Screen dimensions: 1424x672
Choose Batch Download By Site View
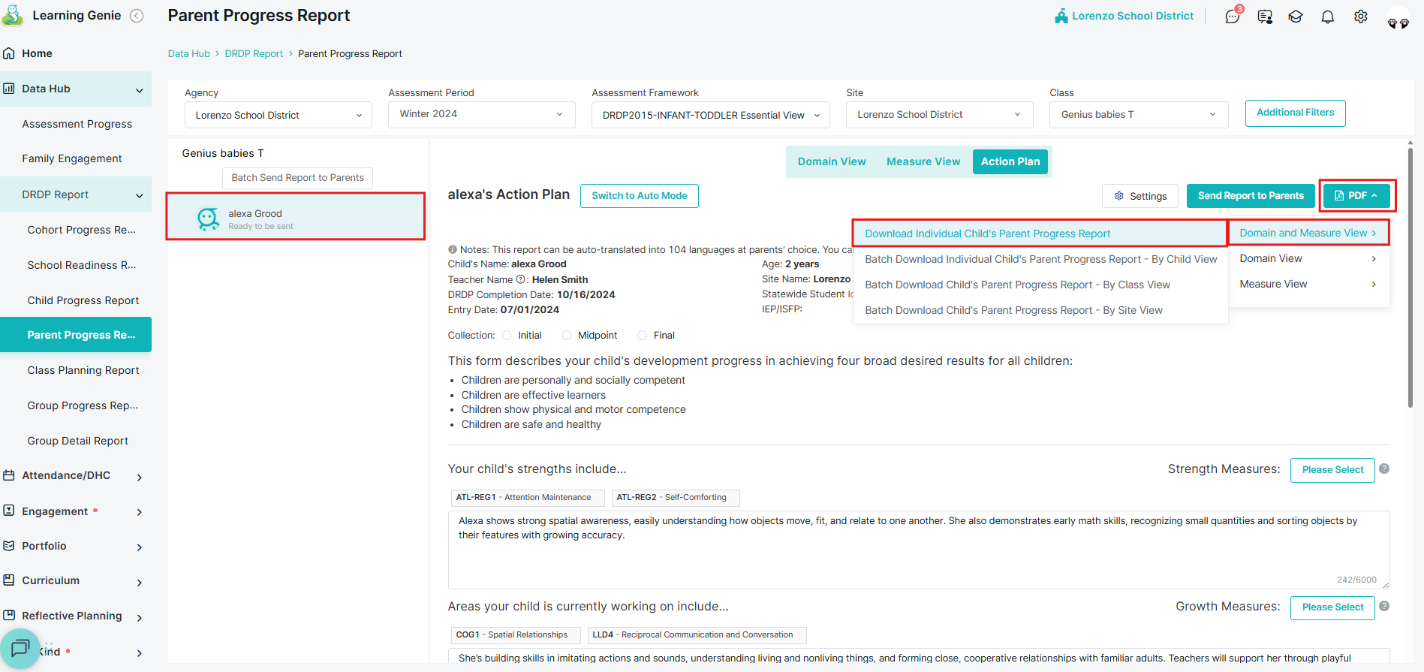click(1040, 310)
